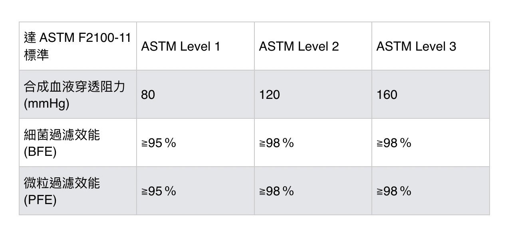
Task: Click the 達 ASTM F2100-11 標準 header cell
Action: pyautogui.click(x=77, y=46)
